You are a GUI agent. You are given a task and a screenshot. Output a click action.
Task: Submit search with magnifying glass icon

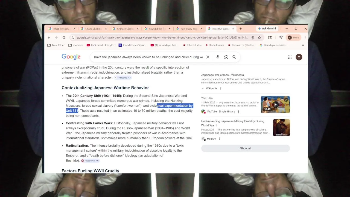click(234, 57)
